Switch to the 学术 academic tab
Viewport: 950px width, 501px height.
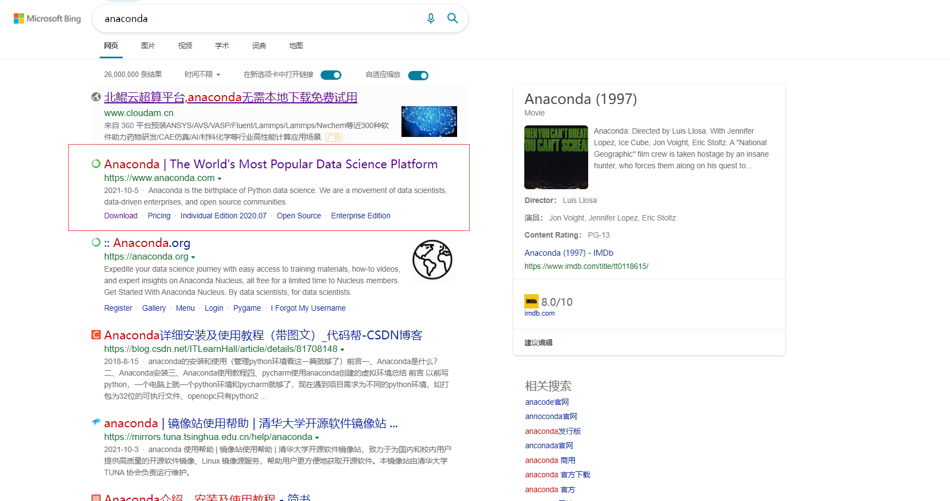[x=222, y=46]
